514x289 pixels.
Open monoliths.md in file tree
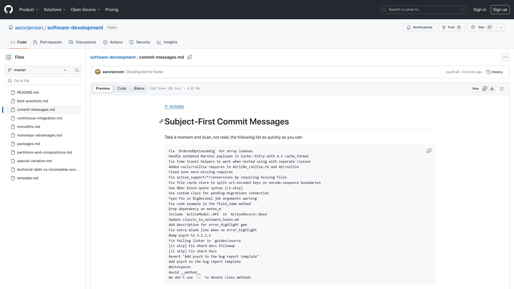tap(43, 127)
